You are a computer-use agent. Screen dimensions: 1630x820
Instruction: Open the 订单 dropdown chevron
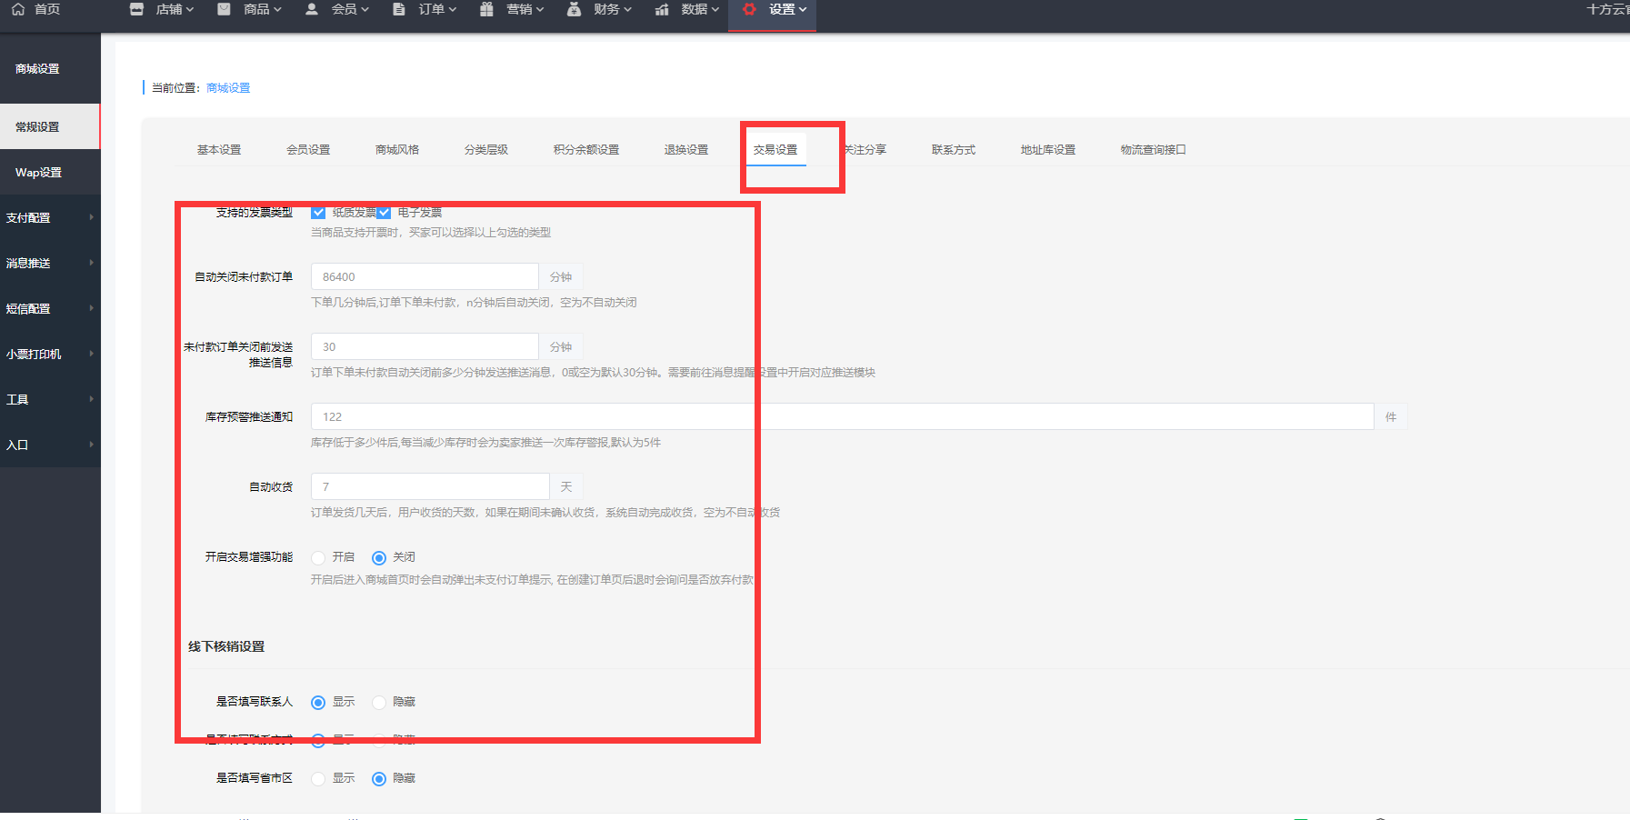point(452,10)
